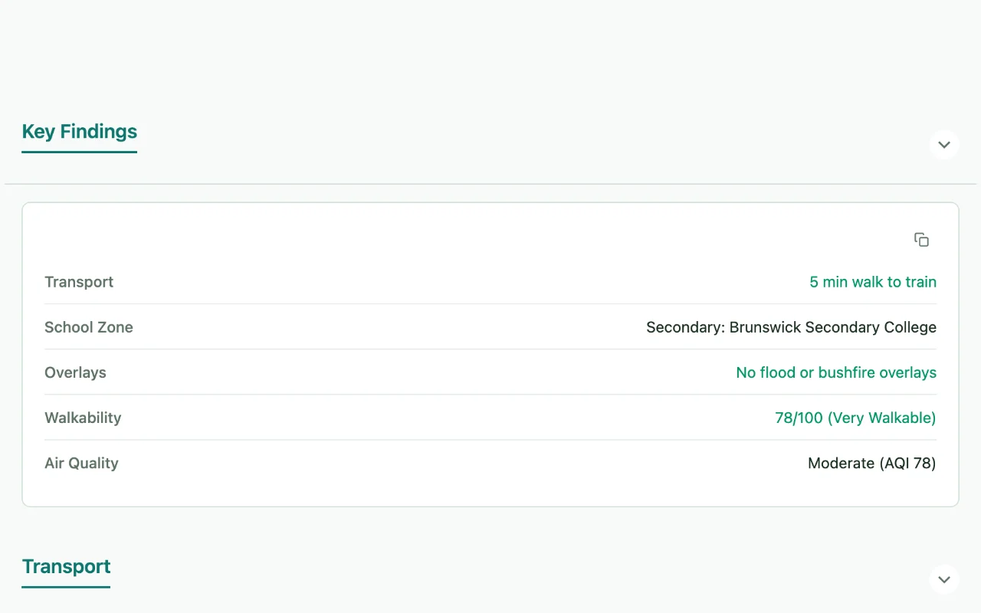Click the Overlays row label
This screenshot has width=981, height=613.
coord(75,372)
